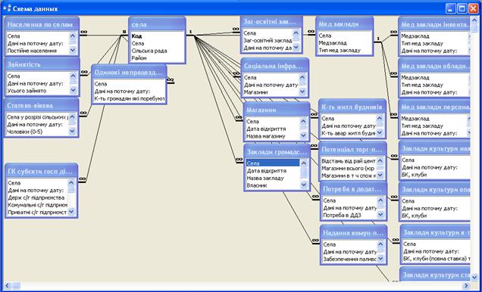Image resolution: width=482 pixels, height=292 pixels.
Task: Select the Мед заклади інвента table header
Action: click(435, 24)
